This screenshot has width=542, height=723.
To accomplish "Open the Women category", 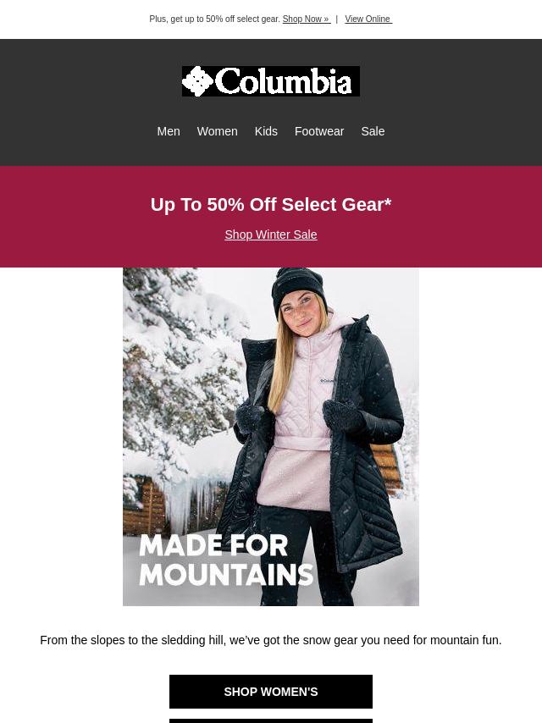I will pos(218,131).
